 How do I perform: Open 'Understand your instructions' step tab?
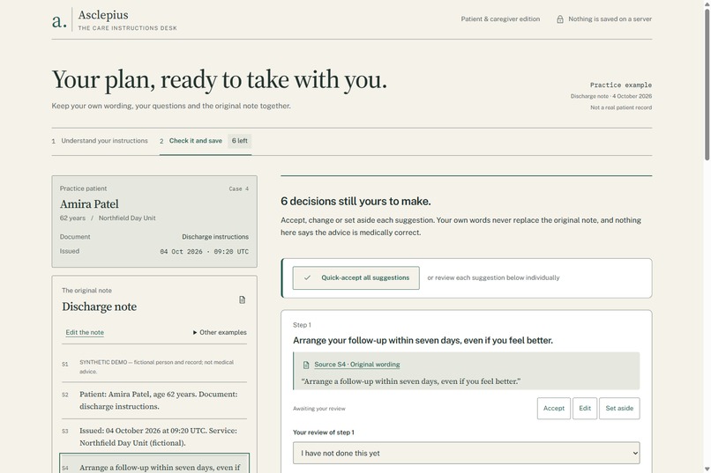click(x=100, y=141)
